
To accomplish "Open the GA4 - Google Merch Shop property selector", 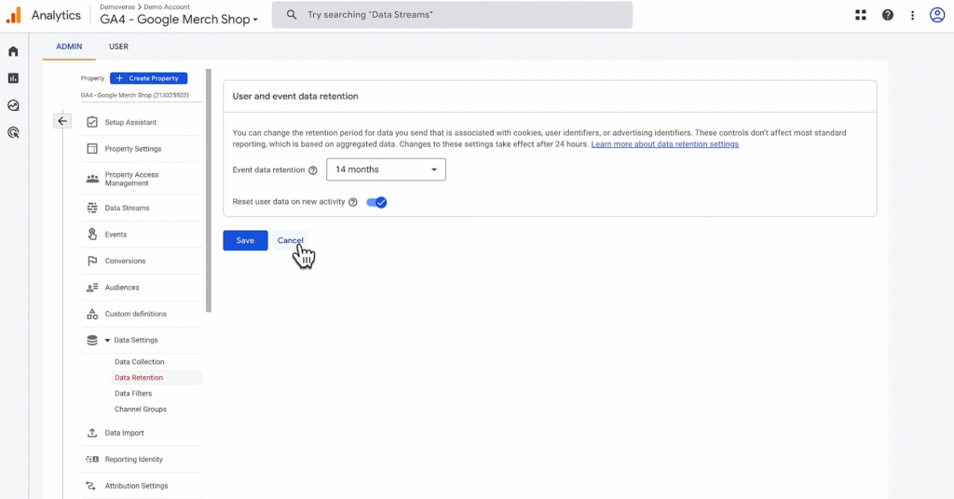I will (179, 20).
